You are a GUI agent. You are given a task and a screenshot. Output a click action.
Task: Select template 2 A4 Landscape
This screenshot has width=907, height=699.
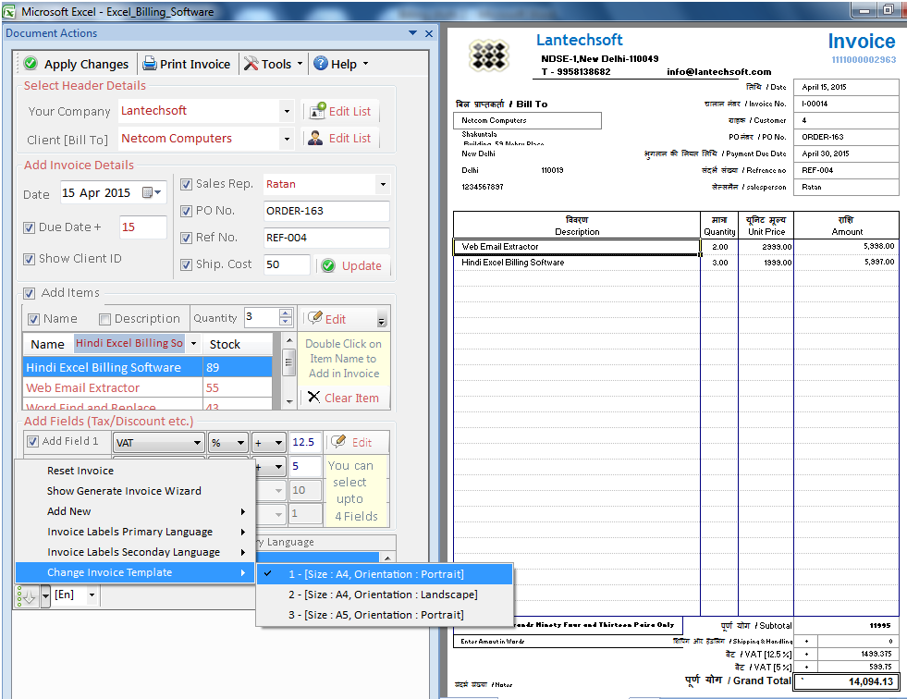click(385, 595)
